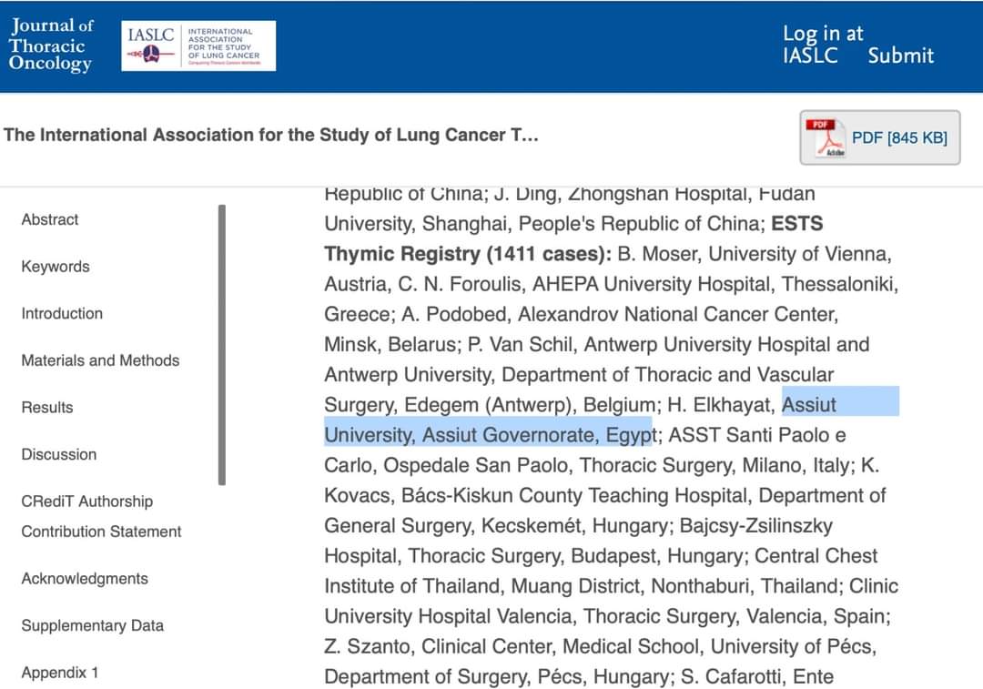Image resolution: width=983 pixels, height=689 pixels.
Task: Jump to the Abstract section
Action: point(50,219)
